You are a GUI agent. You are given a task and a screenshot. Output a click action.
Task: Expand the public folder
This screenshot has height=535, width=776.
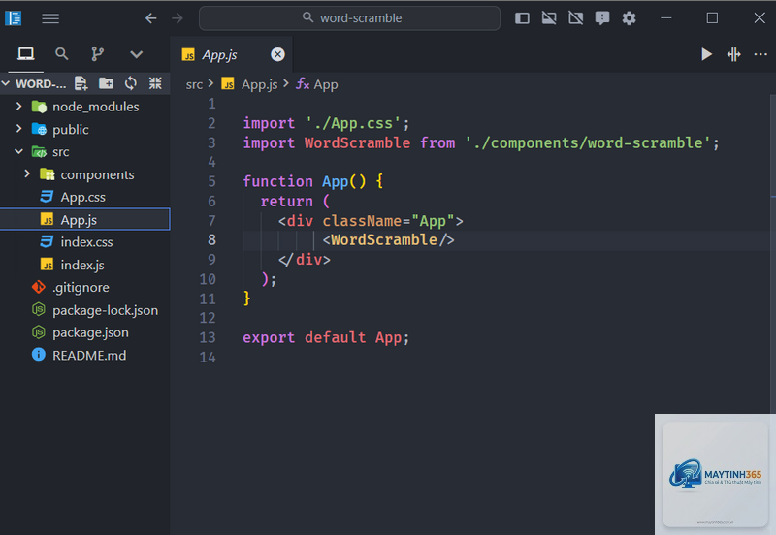[x=18, y=129]
